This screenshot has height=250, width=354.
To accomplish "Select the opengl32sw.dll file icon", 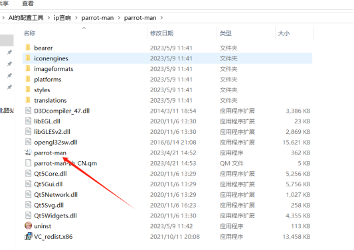I will pyautogui.click(x=28, y=142).
